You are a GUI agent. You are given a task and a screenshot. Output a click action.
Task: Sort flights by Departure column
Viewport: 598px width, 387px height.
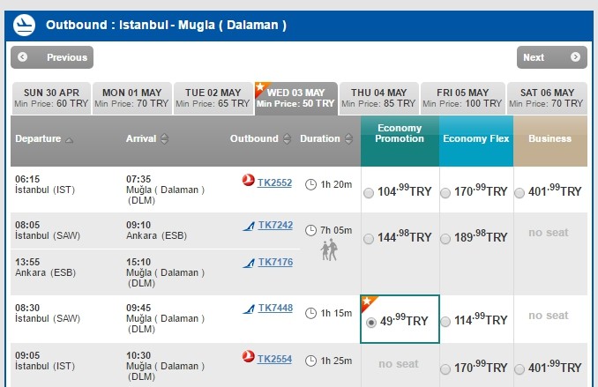[x=44, y=139]
